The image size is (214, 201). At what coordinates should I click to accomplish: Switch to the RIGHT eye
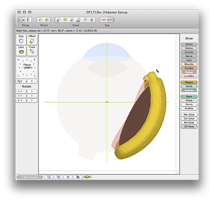click(110, 20)
